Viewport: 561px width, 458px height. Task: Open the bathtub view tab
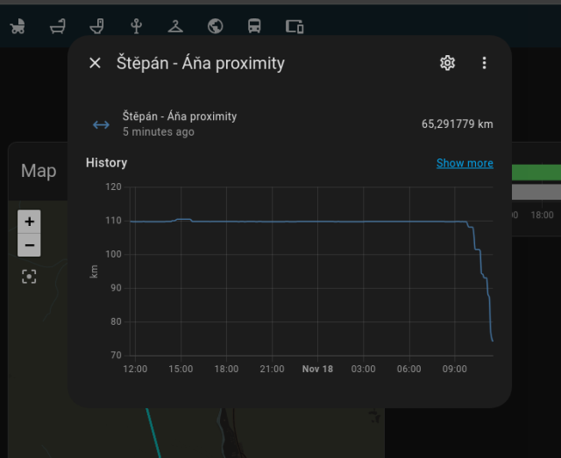pos(58,26)
